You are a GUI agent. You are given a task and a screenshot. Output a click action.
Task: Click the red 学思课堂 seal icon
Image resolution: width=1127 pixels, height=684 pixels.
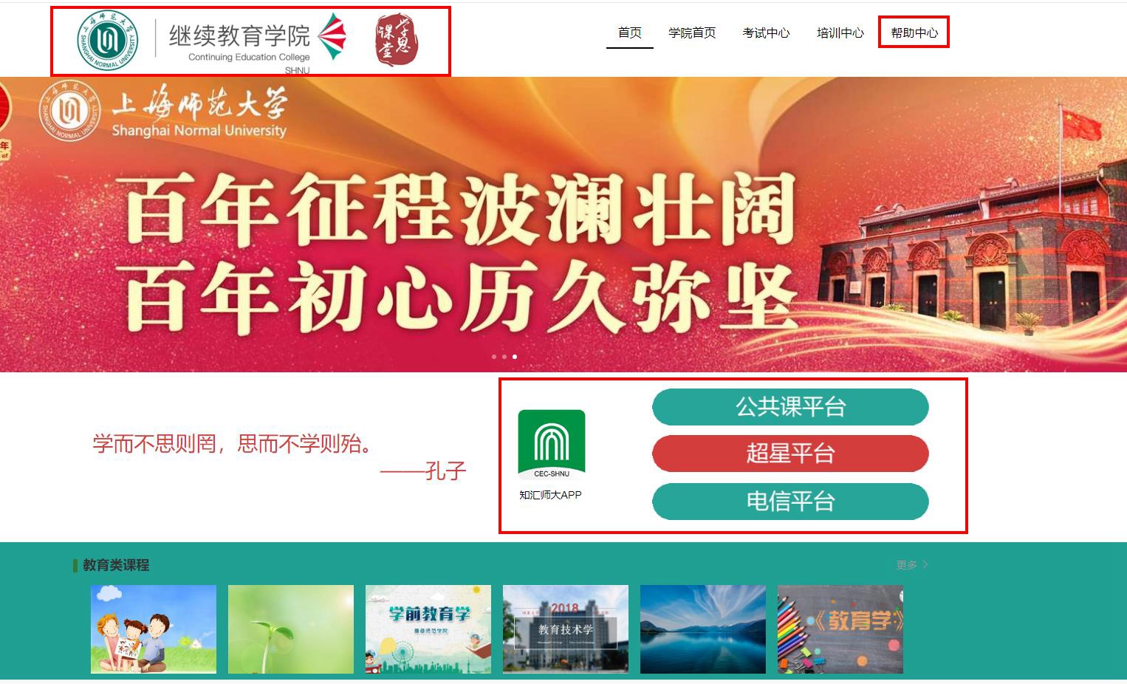pos(397,39)
